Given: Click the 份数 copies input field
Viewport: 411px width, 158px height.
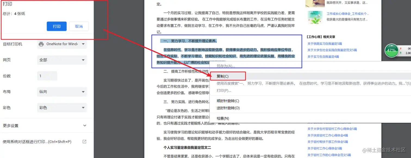Looking at the screenshot, I should [47, 76].
